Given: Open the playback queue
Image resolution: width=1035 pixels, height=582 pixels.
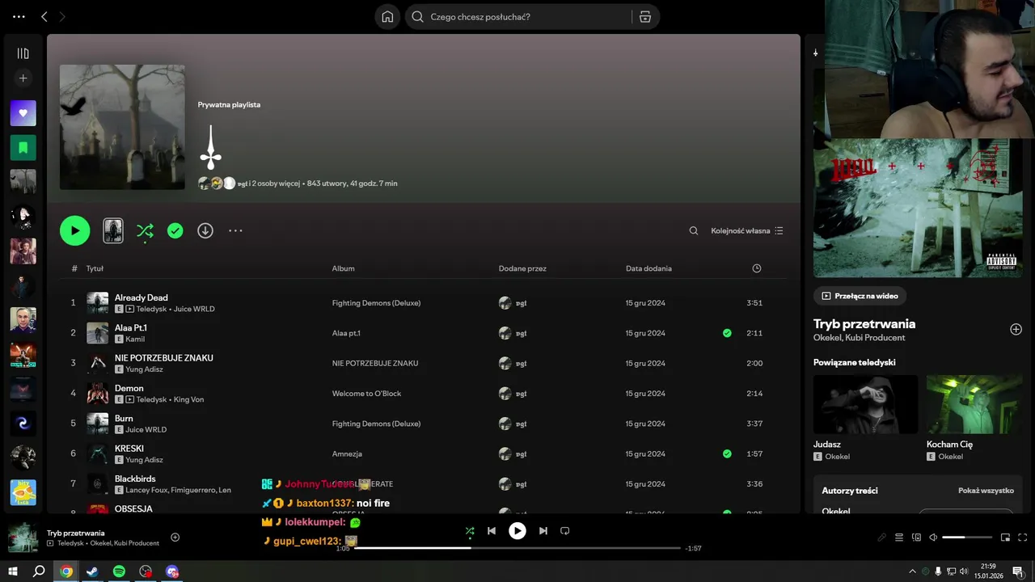Looking at the screenshot, I should click(x=899, y=538).
